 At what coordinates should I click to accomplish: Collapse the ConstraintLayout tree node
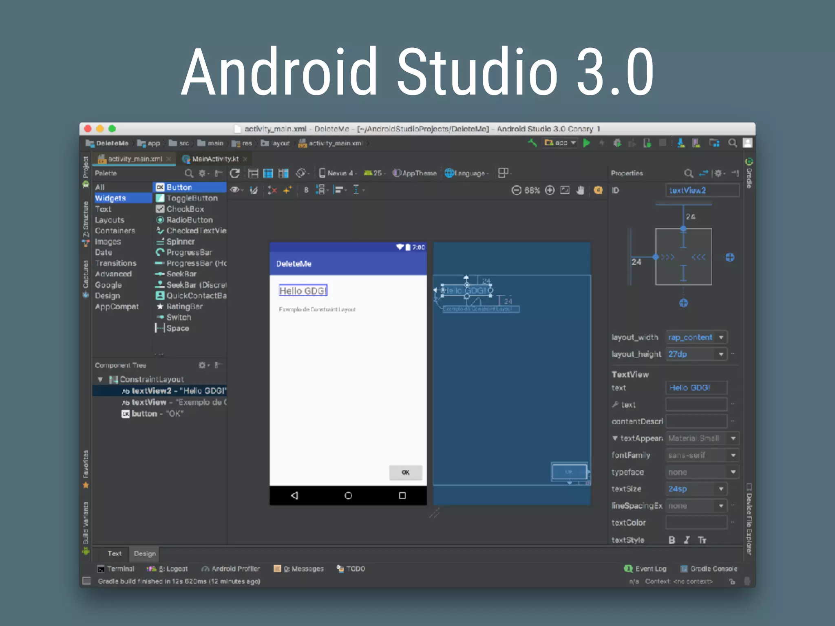tap(100, 379)
